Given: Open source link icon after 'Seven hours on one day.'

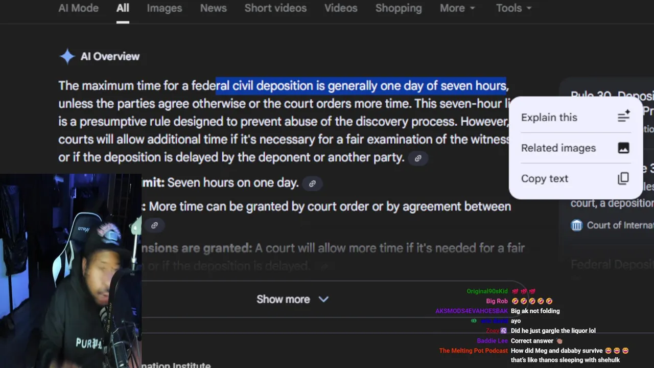Looking at the screenshot, I should [312, 183].
